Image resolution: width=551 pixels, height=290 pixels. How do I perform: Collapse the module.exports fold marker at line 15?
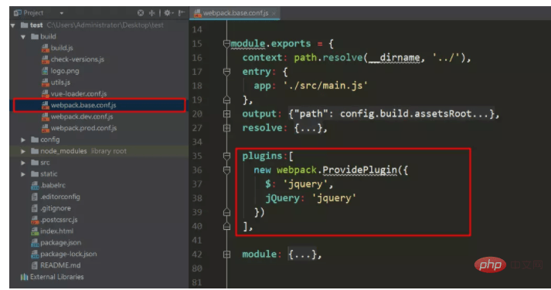click(226, 44)
